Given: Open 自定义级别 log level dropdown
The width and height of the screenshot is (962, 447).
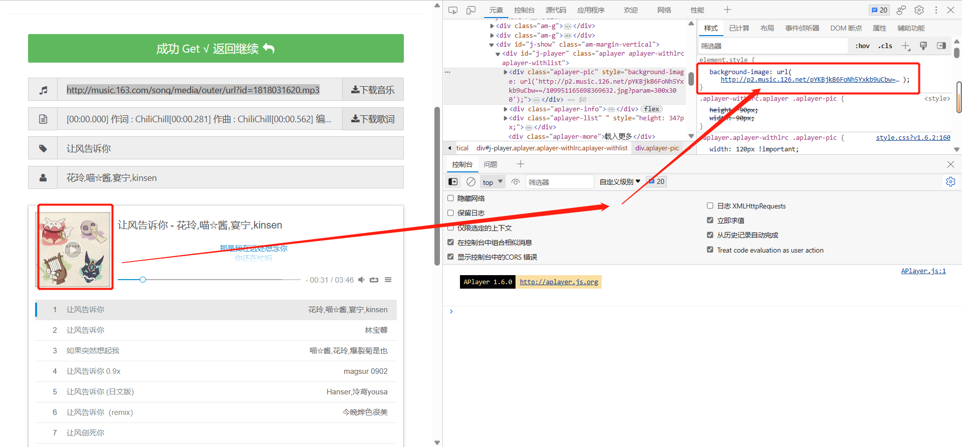Looking at the screenshot, I should [x=620, y=182].
